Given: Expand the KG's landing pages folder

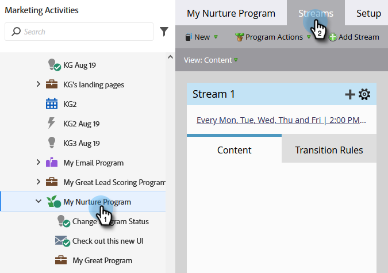Looking at the screenshot, I should tap(39, 84).
